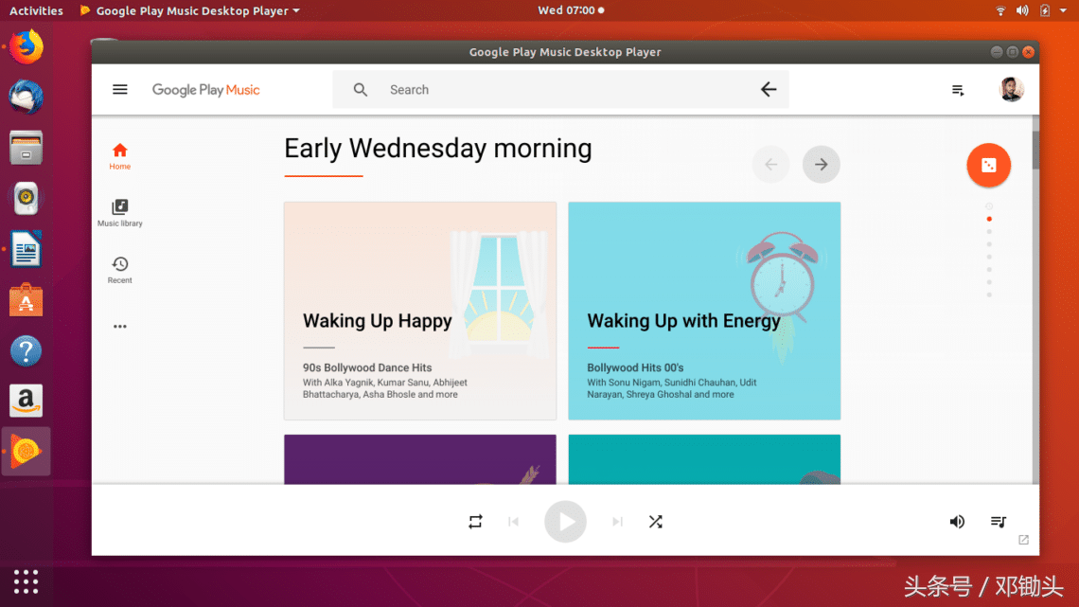Open the system tray dropdown arrow
Image resolution: width=1079 pixels, height=607 pixels.
1063,11
